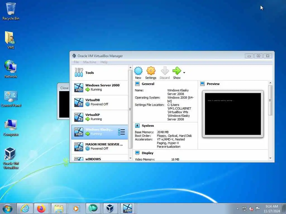
Task: Open Action Center flag tray icon
Action: (x=258, y=208)
